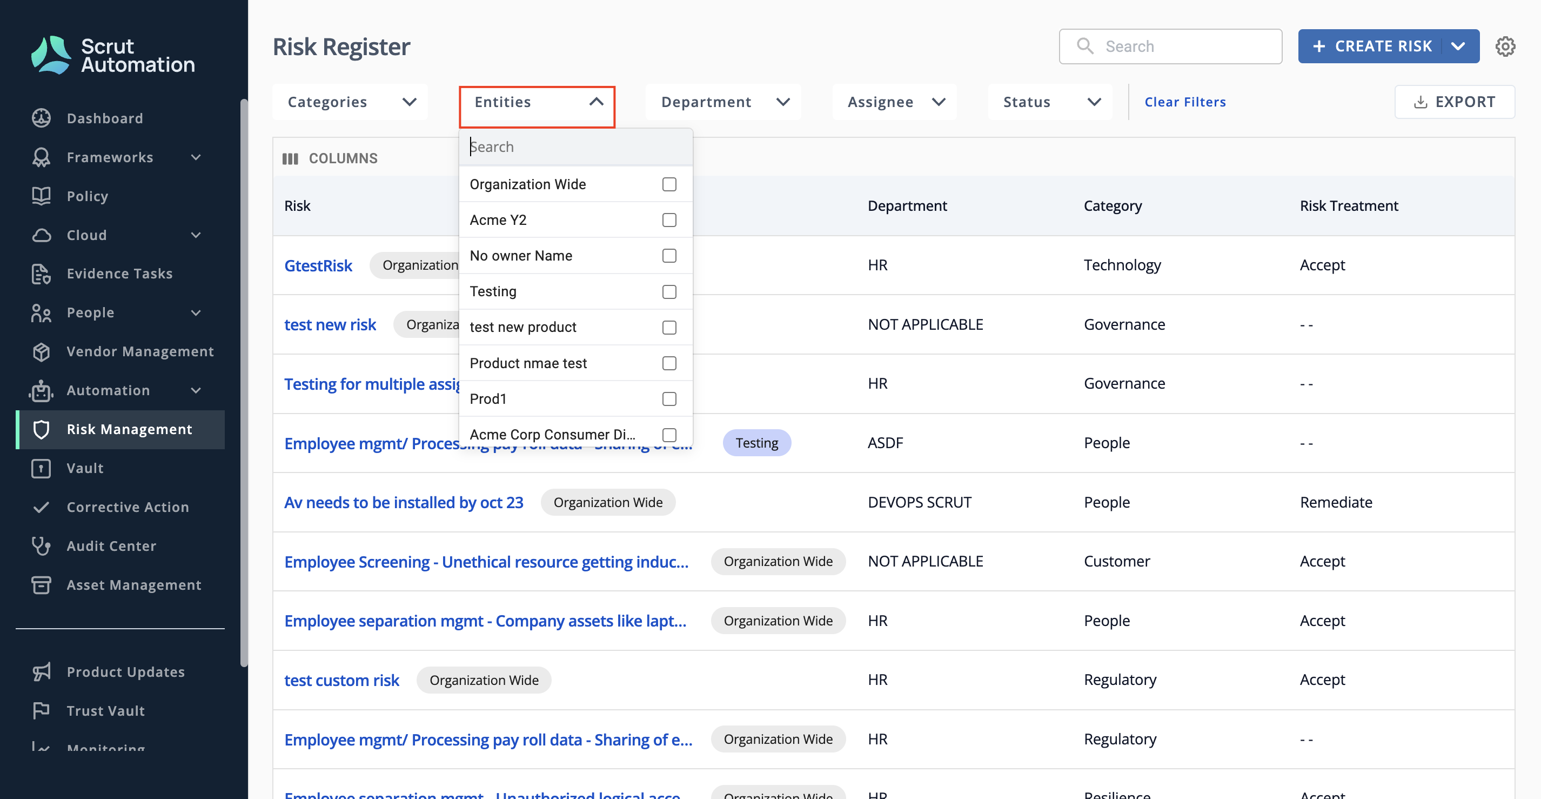Image resolution: width=1541 pixels, height=799 pixels.
Task: Click the Category column header
Action: pyautogui.click(x=1113, y=205)
